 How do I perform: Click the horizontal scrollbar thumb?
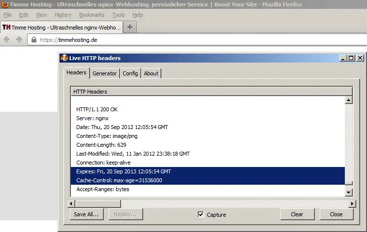[98, 203]
